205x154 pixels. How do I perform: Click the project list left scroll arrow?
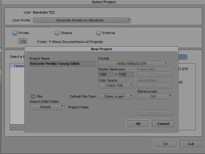(13, 127)
